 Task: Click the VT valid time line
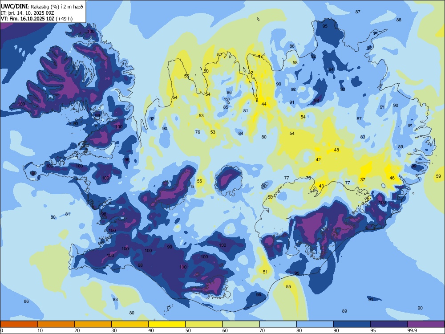pyautogui.click(x=36, y=19)
